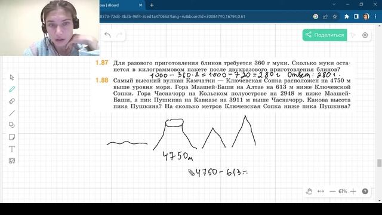
Task: Toggle the browser side panel
Action: (356, 17)
